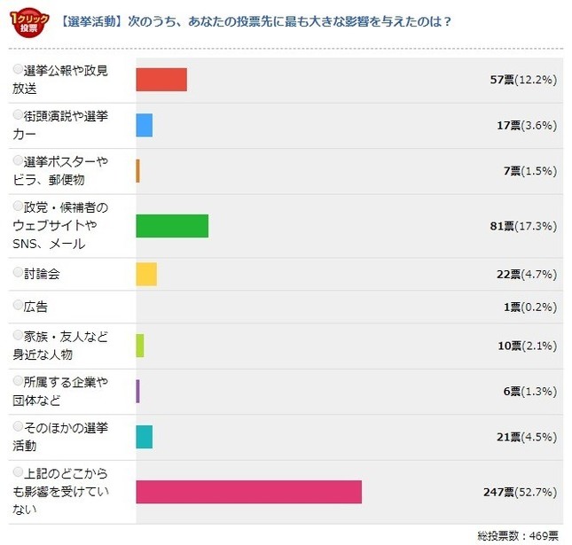Select the 選挙公報や政見放送 radio option

click(18, 69)
